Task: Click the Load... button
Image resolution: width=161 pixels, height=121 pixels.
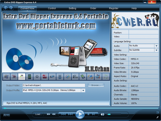Action: (39, 114)
